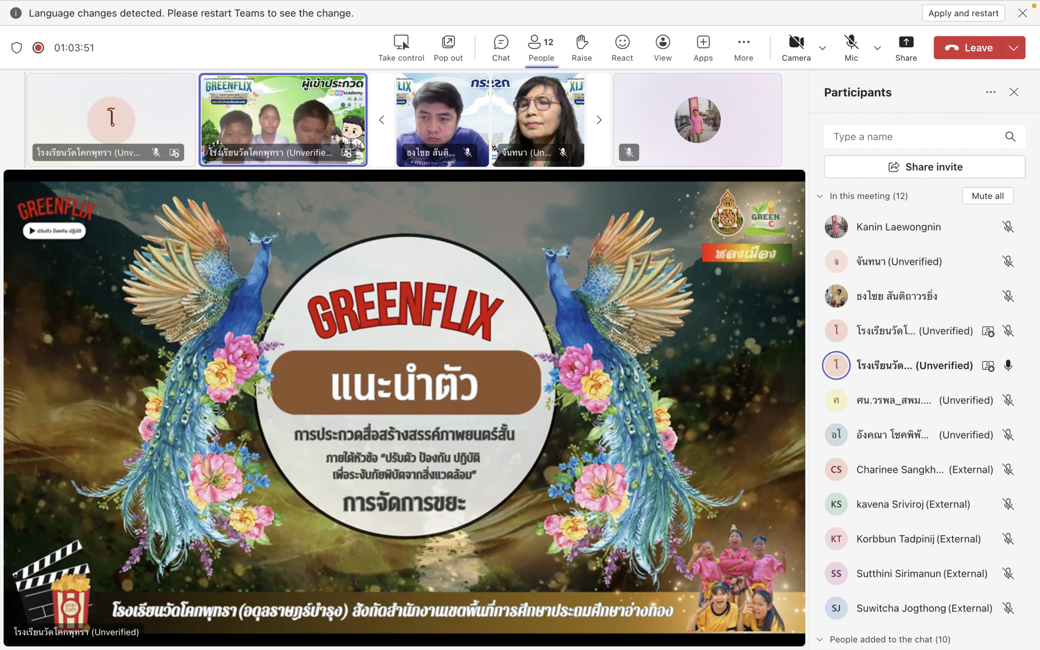Raise your hand in the meeting

coord(581,48)
